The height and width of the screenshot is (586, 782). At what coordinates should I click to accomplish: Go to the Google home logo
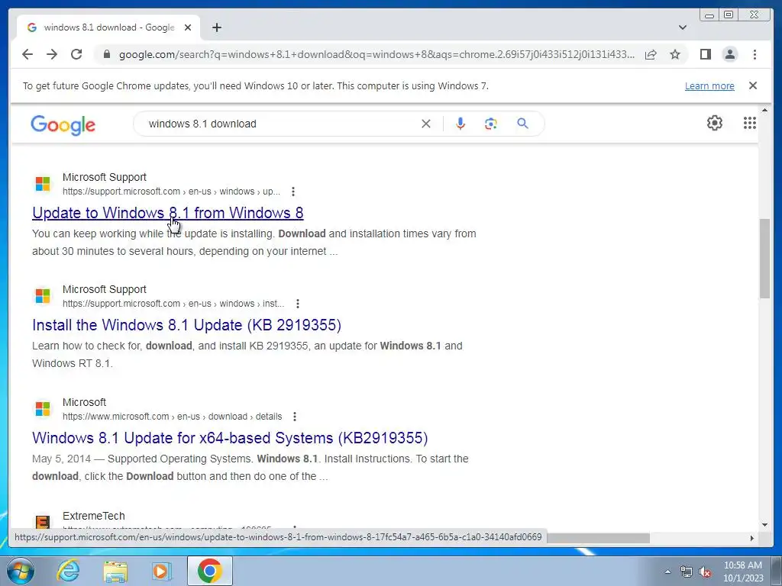click(63, 124)
